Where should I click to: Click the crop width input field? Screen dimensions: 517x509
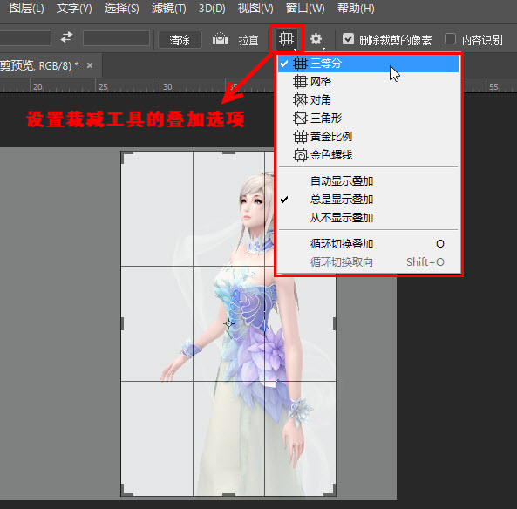(25, 38)
